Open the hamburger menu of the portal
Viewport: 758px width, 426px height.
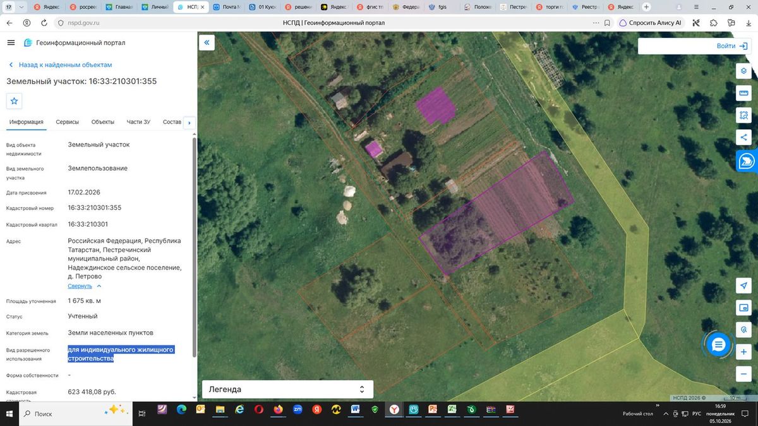coord(11,43)
